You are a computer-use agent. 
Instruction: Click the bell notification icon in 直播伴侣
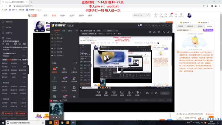(x=164, y=32)
